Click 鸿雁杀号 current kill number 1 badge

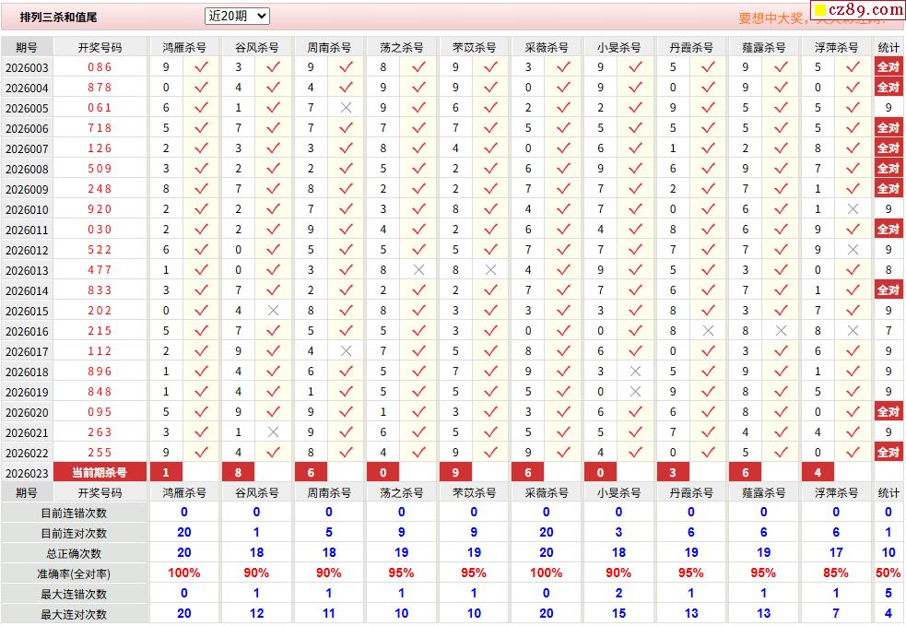pos(166,472)
